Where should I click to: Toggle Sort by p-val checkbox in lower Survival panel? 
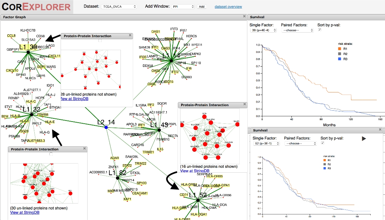pos(323,143)
